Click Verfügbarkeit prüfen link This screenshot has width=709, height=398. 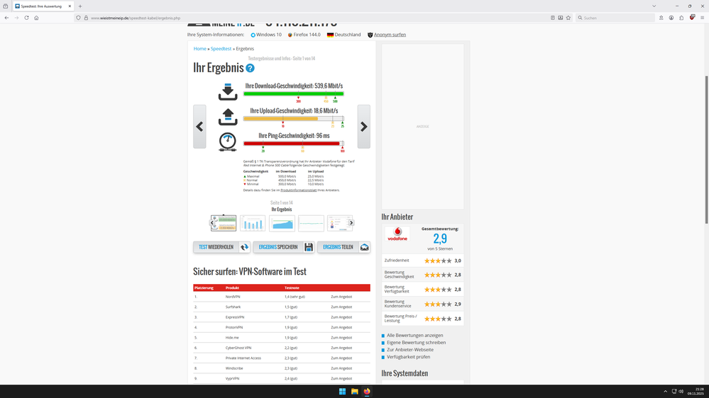coord(408,357)
